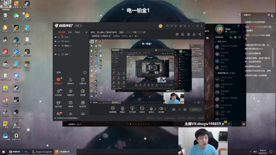Open the mail envelope icon in title bar
276x155 pixels.
171,26
